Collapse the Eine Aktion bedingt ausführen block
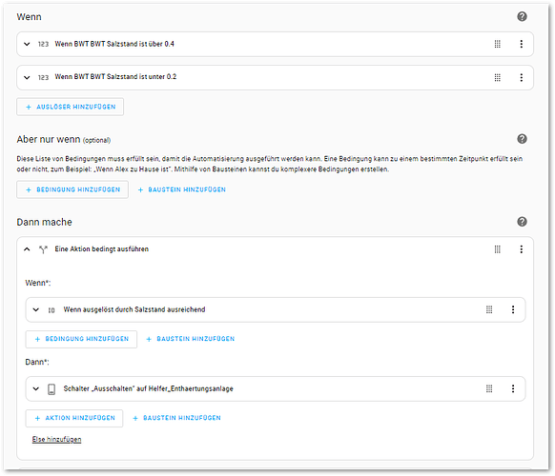This screenshot has height=476, width=555. tap(27, 249)
